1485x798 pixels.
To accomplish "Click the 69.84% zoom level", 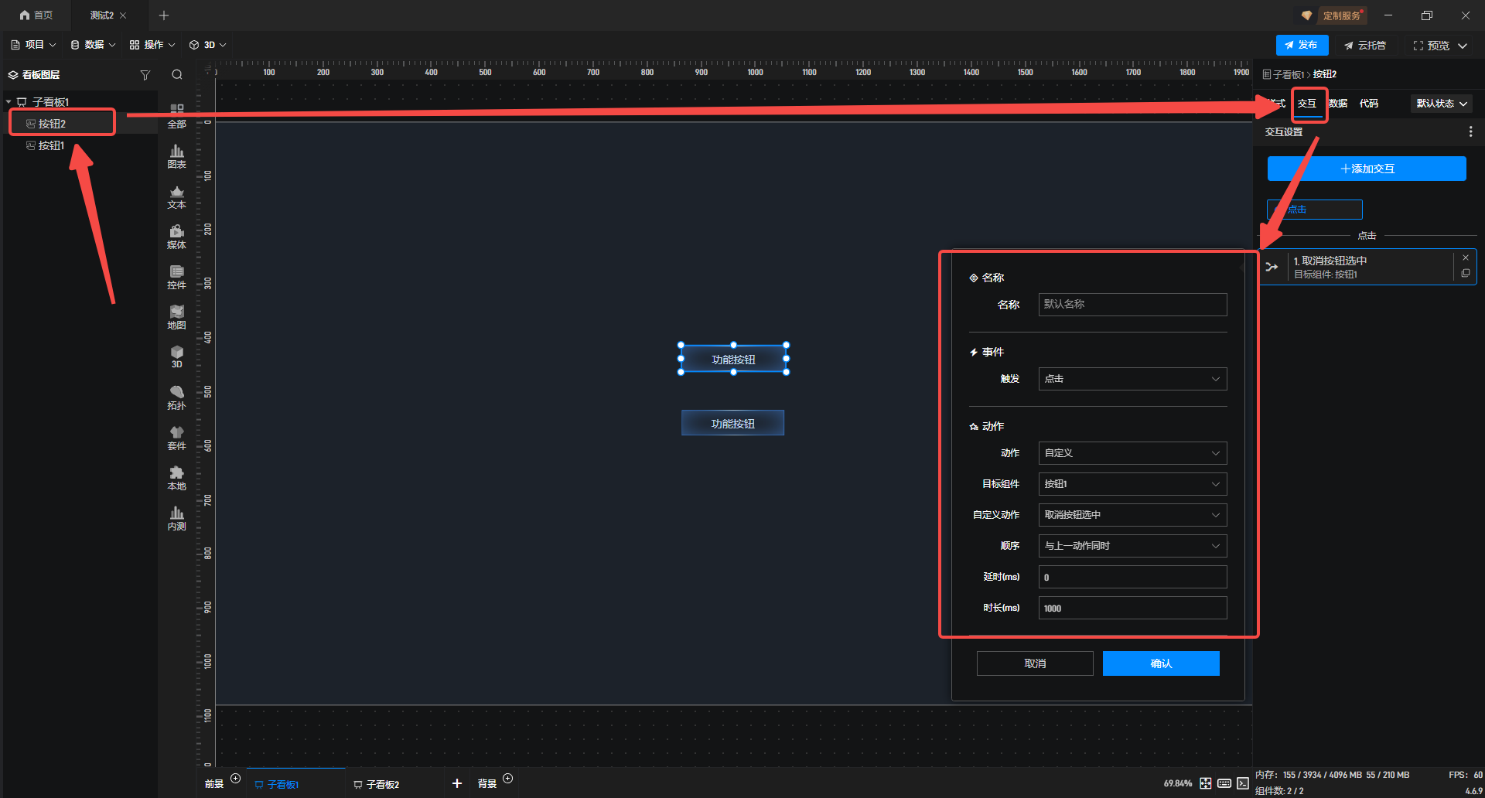I will click(1177, 783).
